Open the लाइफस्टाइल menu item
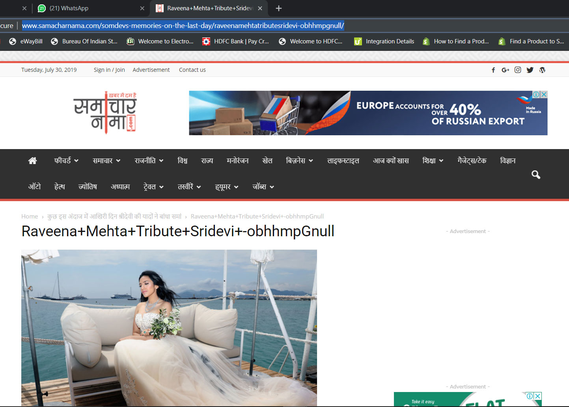569x407 pixels. click(343, 161)
